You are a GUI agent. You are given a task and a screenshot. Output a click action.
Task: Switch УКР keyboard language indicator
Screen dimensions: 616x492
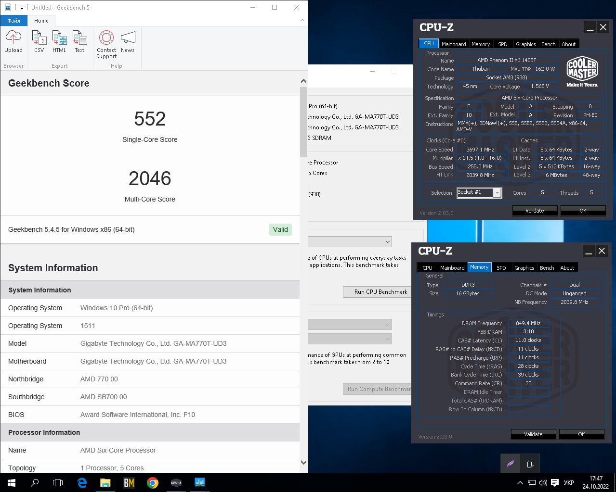click(x=569, y=483)
